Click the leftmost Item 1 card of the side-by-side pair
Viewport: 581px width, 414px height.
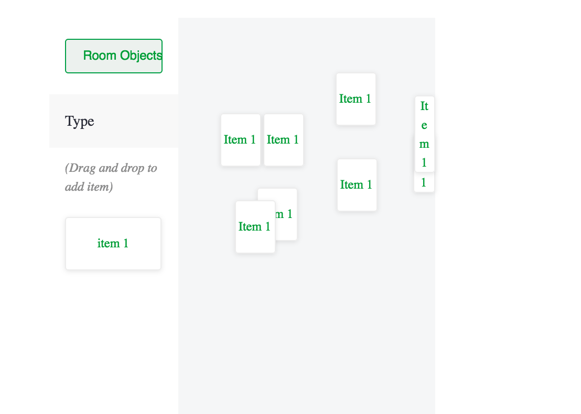pos(241,139)
